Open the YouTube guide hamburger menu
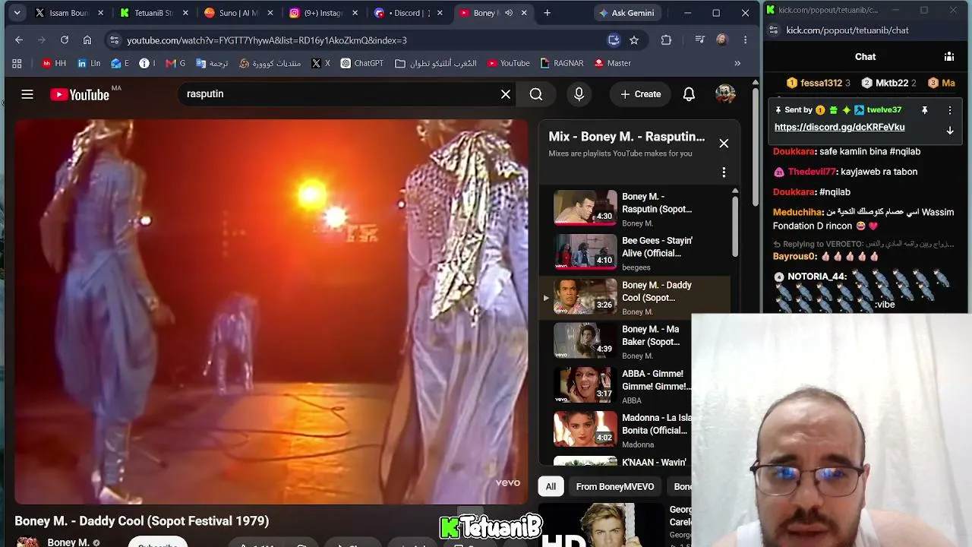The image size is (972, 547). [x=27, y=94]
